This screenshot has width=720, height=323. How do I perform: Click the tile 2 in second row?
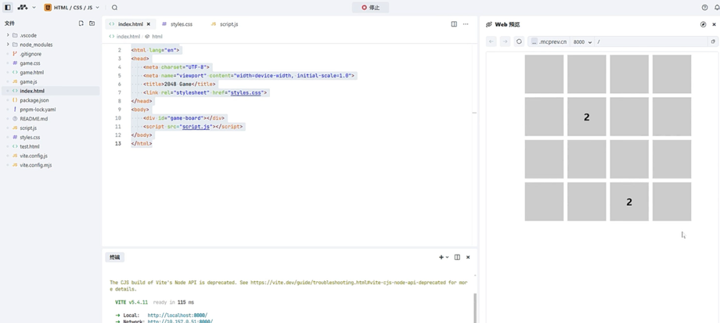[587, 117]
